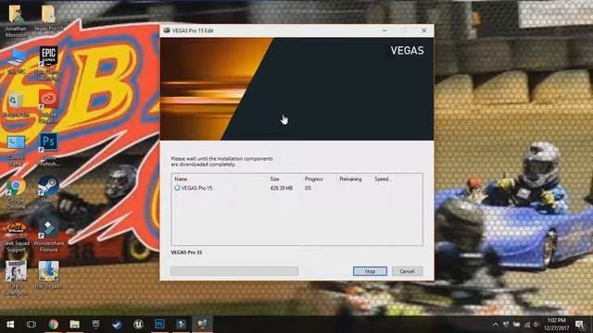The width and height of the screenshot is (593, 333).
Task: Minimize the VEGAS Pro 15 installer window
Action: 385,31
